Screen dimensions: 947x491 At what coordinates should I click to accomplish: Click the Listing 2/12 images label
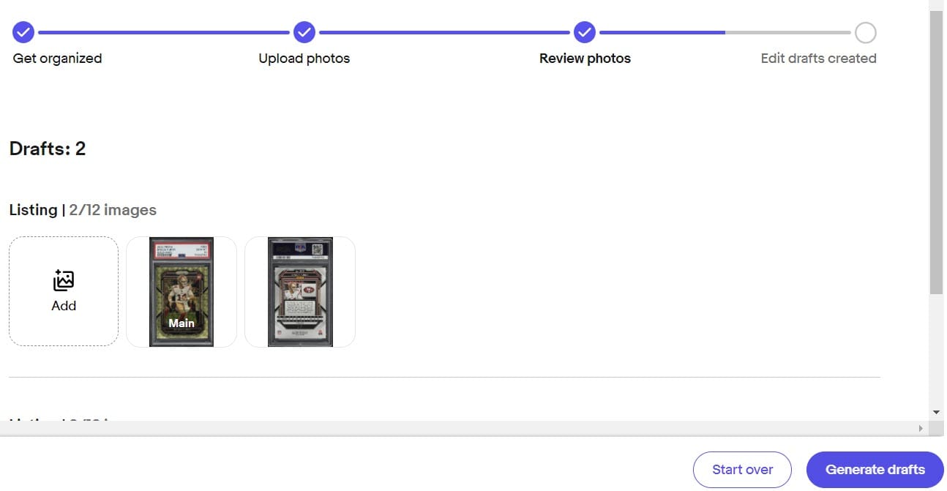click(x=83, y=210)
